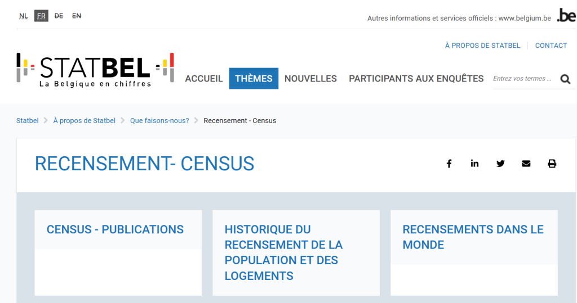The height and width of the screenshot is (303, 577).
Task: Click the 'Que faisons-nous?' breadcrumb
Action: pyautogui.click(x=159, y=121)
